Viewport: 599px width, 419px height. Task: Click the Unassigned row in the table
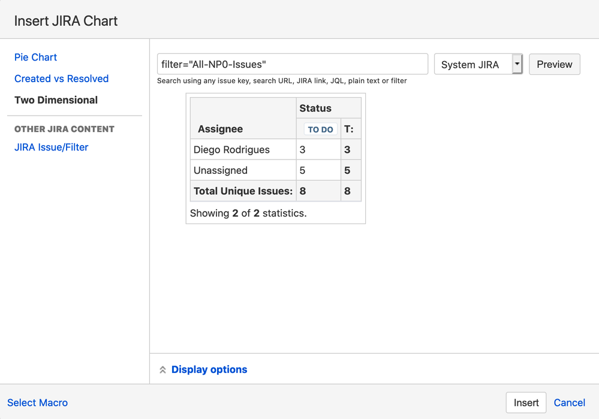221,170
